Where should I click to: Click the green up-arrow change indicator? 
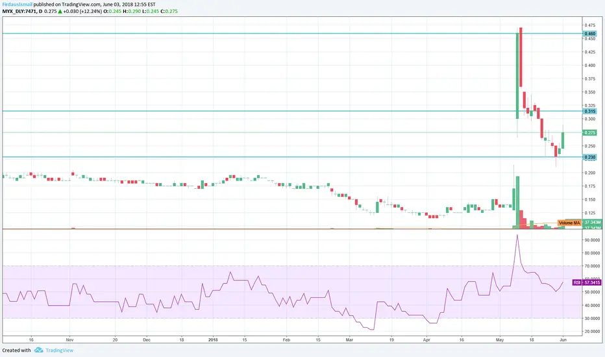tap(60, 11)
